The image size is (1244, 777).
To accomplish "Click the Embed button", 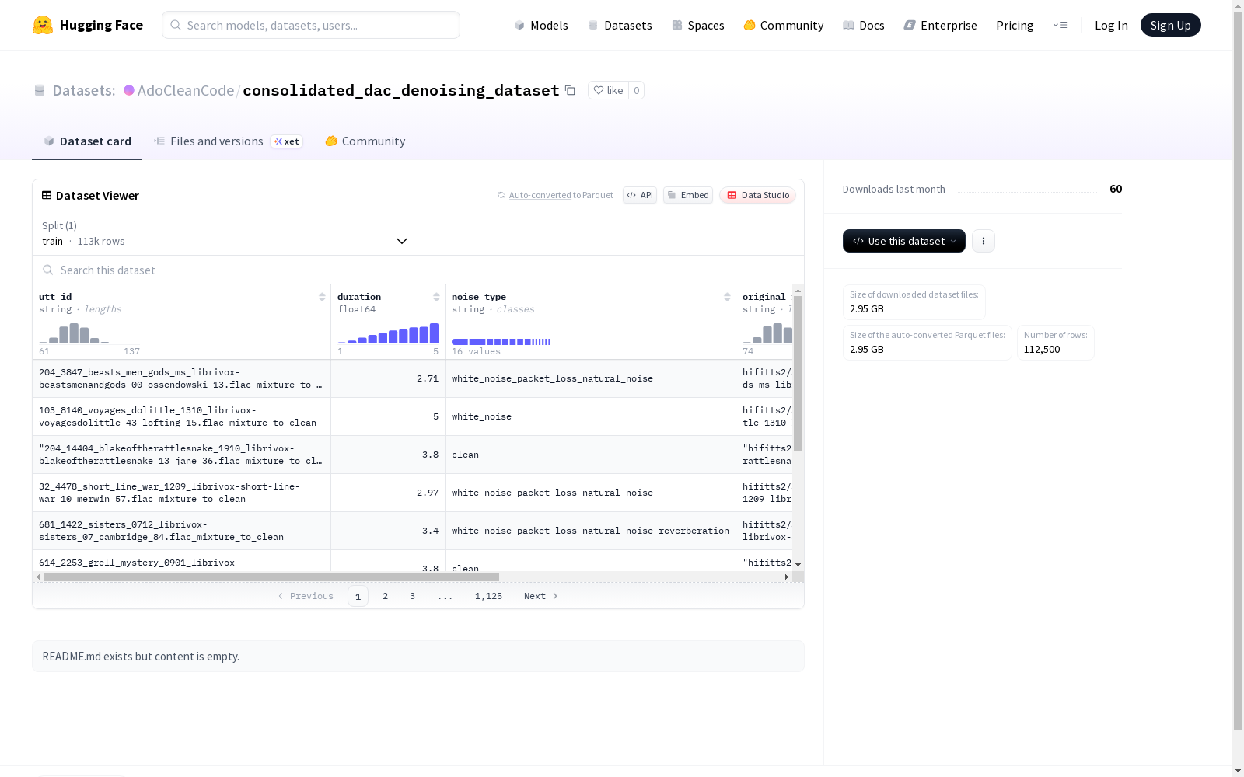I will click(688, 195).
